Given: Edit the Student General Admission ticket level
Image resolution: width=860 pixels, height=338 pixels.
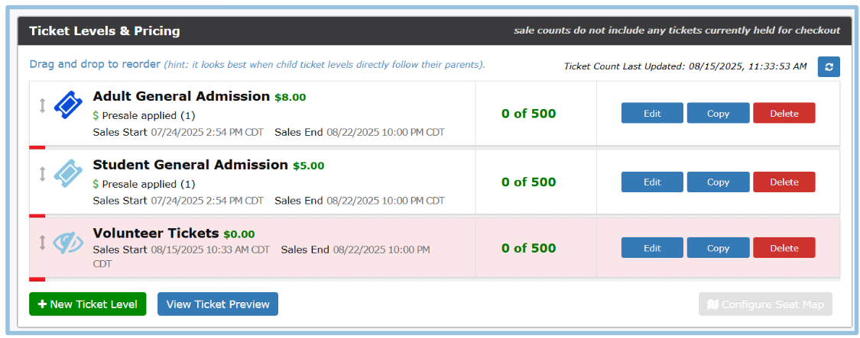Looking at the screenshot, I should click(652, 182).
